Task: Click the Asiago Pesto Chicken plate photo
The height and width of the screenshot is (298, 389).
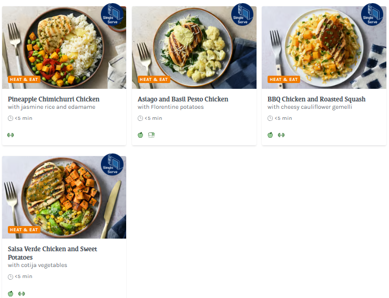Action: pos(194,48)
